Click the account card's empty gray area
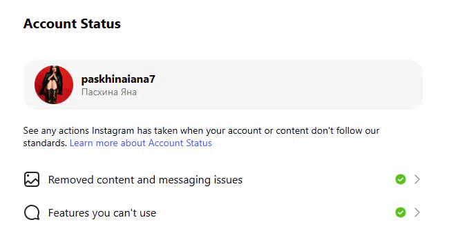This screenshot has height=251, width=449. [287, 85]
